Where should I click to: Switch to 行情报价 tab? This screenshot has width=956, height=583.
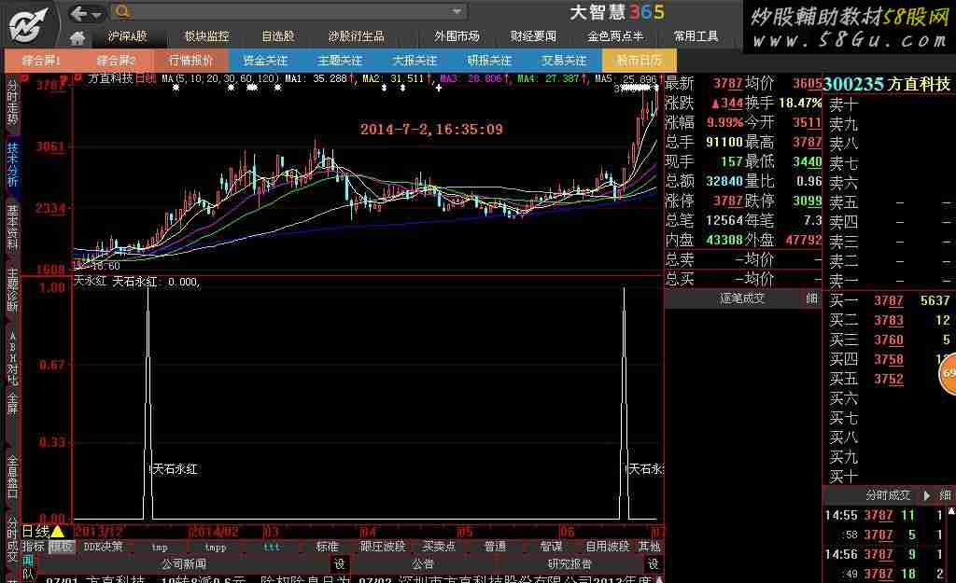(x=190, y=61)
